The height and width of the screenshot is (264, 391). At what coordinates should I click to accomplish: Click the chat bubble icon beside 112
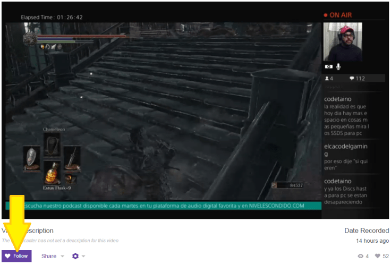(x=352, y=79)
